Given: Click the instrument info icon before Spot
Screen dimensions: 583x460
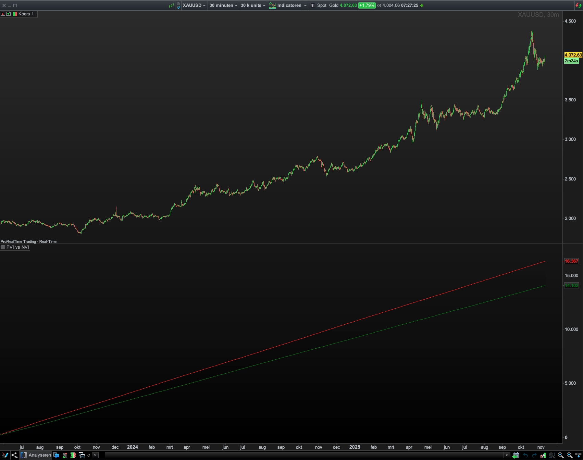Looking at the screenshot, I should tap(313, 5).
